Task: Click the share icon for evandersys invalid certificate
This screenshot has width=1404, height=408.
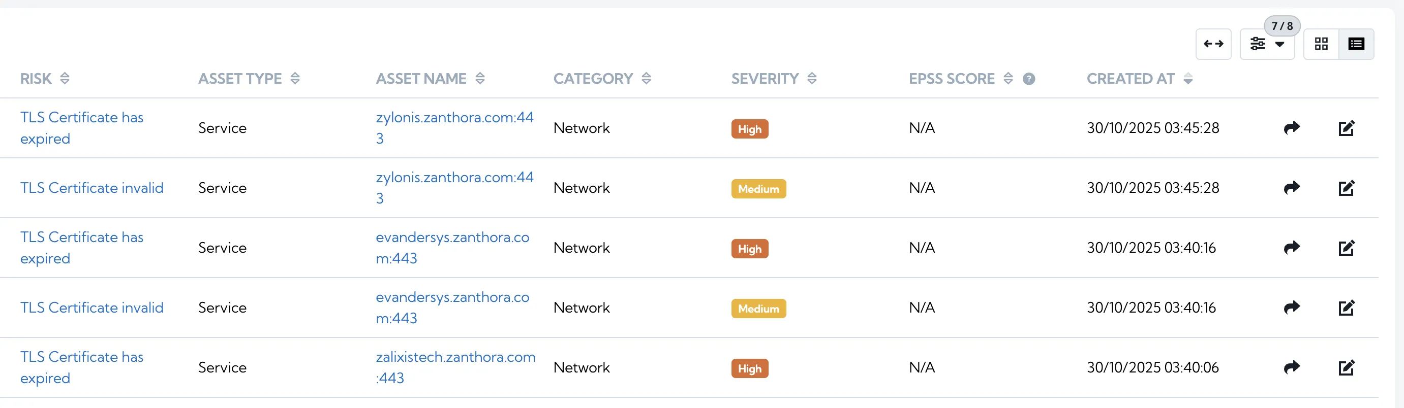Action: tap(1292, 308)
